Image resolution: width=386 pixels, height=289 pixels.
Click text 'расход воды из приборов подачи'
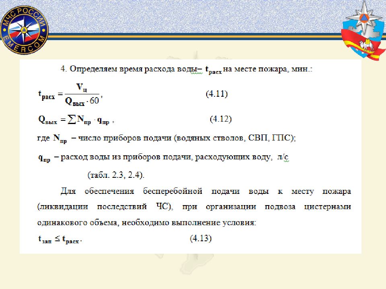125,157
